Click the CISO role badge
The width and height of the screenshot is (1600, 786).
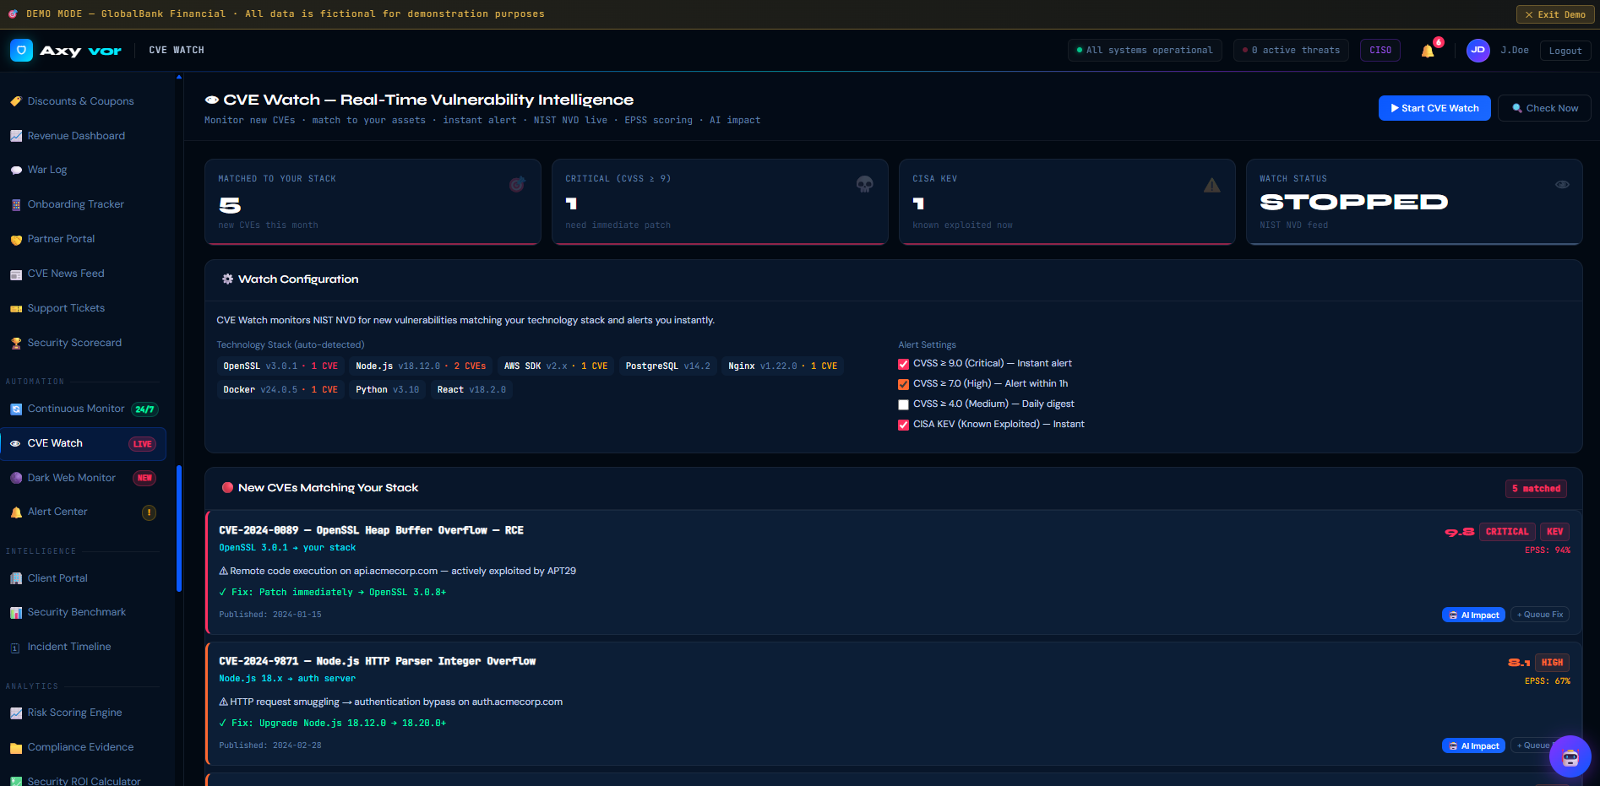click(1380, 51)
